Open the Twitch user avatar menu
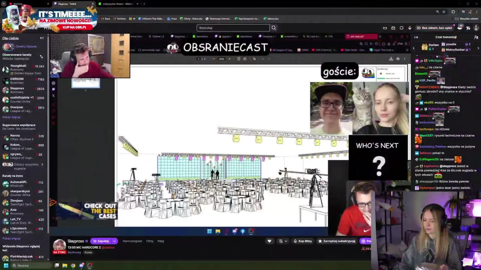The height and width of the screenshot is (270, 481). click(x=476, y=28)
